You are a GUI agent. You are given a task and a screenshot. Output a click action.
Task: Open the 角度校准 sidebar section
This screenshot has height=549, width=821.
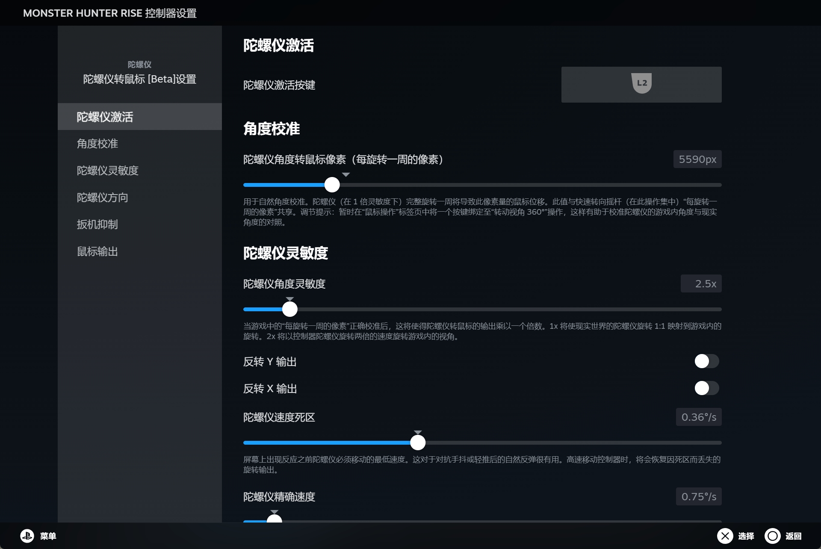coord(140,144)
